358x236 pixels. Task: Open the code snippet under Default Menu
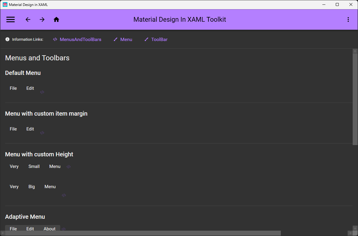point(42,92)
